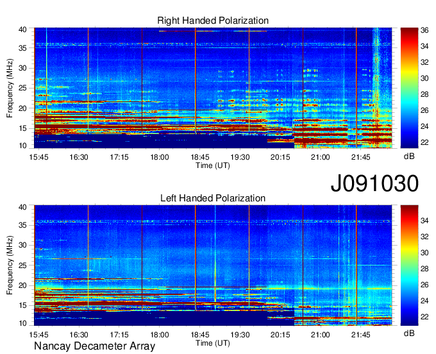Click the Left Handed Polarization spectrogram image

213,265
